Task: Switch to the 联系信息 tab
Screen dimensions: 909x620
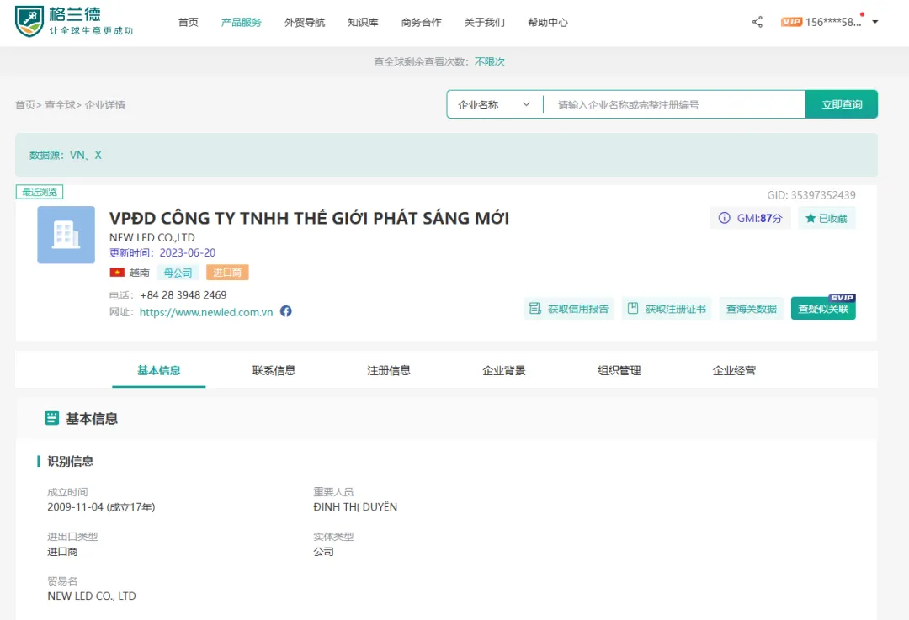Action: pyautogui.click(x=274, y=370)
